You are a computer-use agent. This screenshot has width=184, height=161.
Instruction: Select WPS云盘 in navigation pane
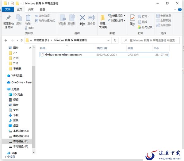15,75
